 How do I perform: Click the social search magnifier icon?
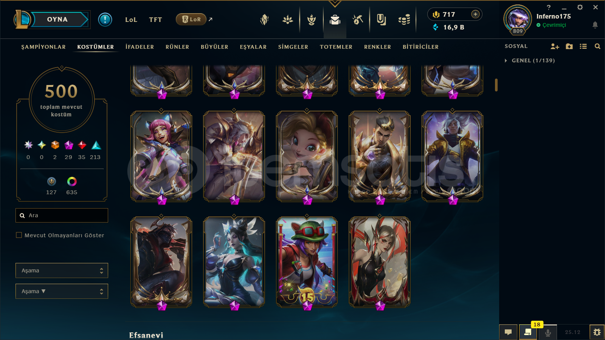click(x=597, y=46)
